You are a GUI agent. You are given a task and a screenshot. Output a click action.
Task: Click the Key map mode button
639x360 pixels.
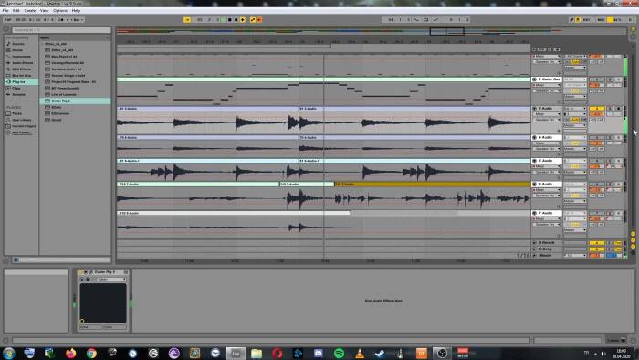[587, 19]
